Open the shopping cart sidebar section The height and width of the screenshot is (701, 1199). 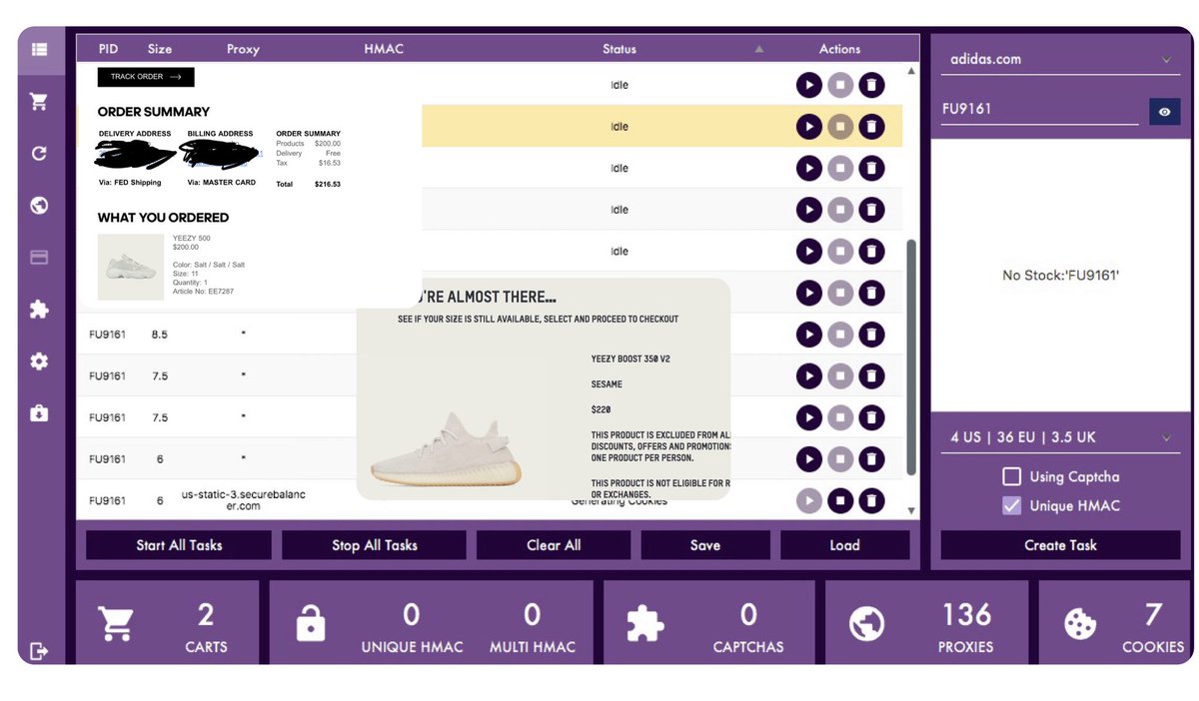pyautogui.click(x=39, y=101)
